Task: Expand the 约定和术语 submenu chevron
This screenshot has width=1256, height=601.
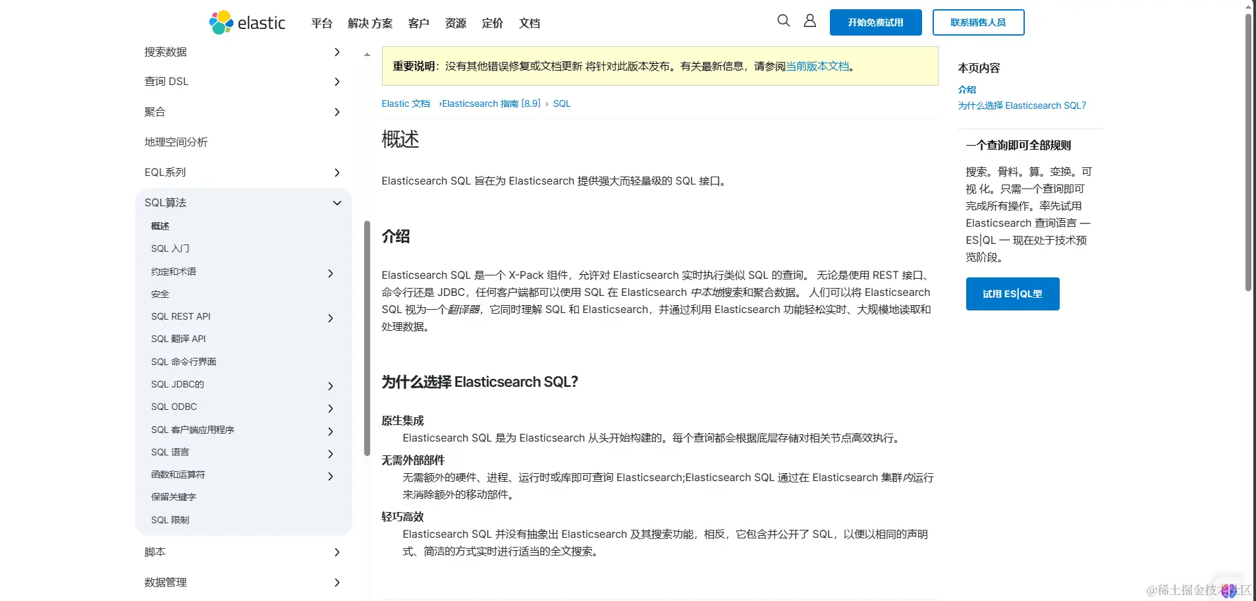Action: (x=330, y=273)
